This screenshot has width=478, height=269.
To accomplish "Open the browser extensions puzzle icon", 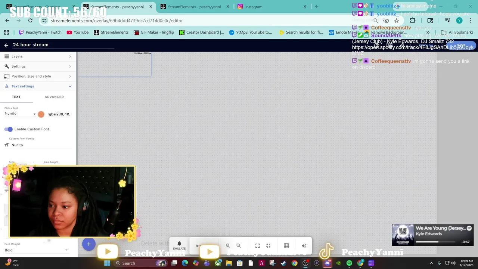I will point(413,21).
